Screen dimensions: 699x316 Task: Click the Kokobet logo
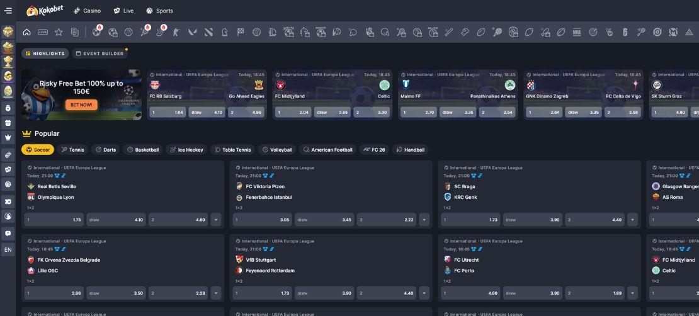point(45,11)
